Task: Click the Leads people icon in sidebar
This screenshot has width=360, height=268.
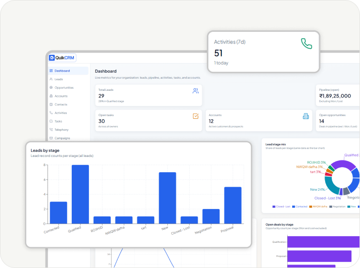Action: click(51, 79)
